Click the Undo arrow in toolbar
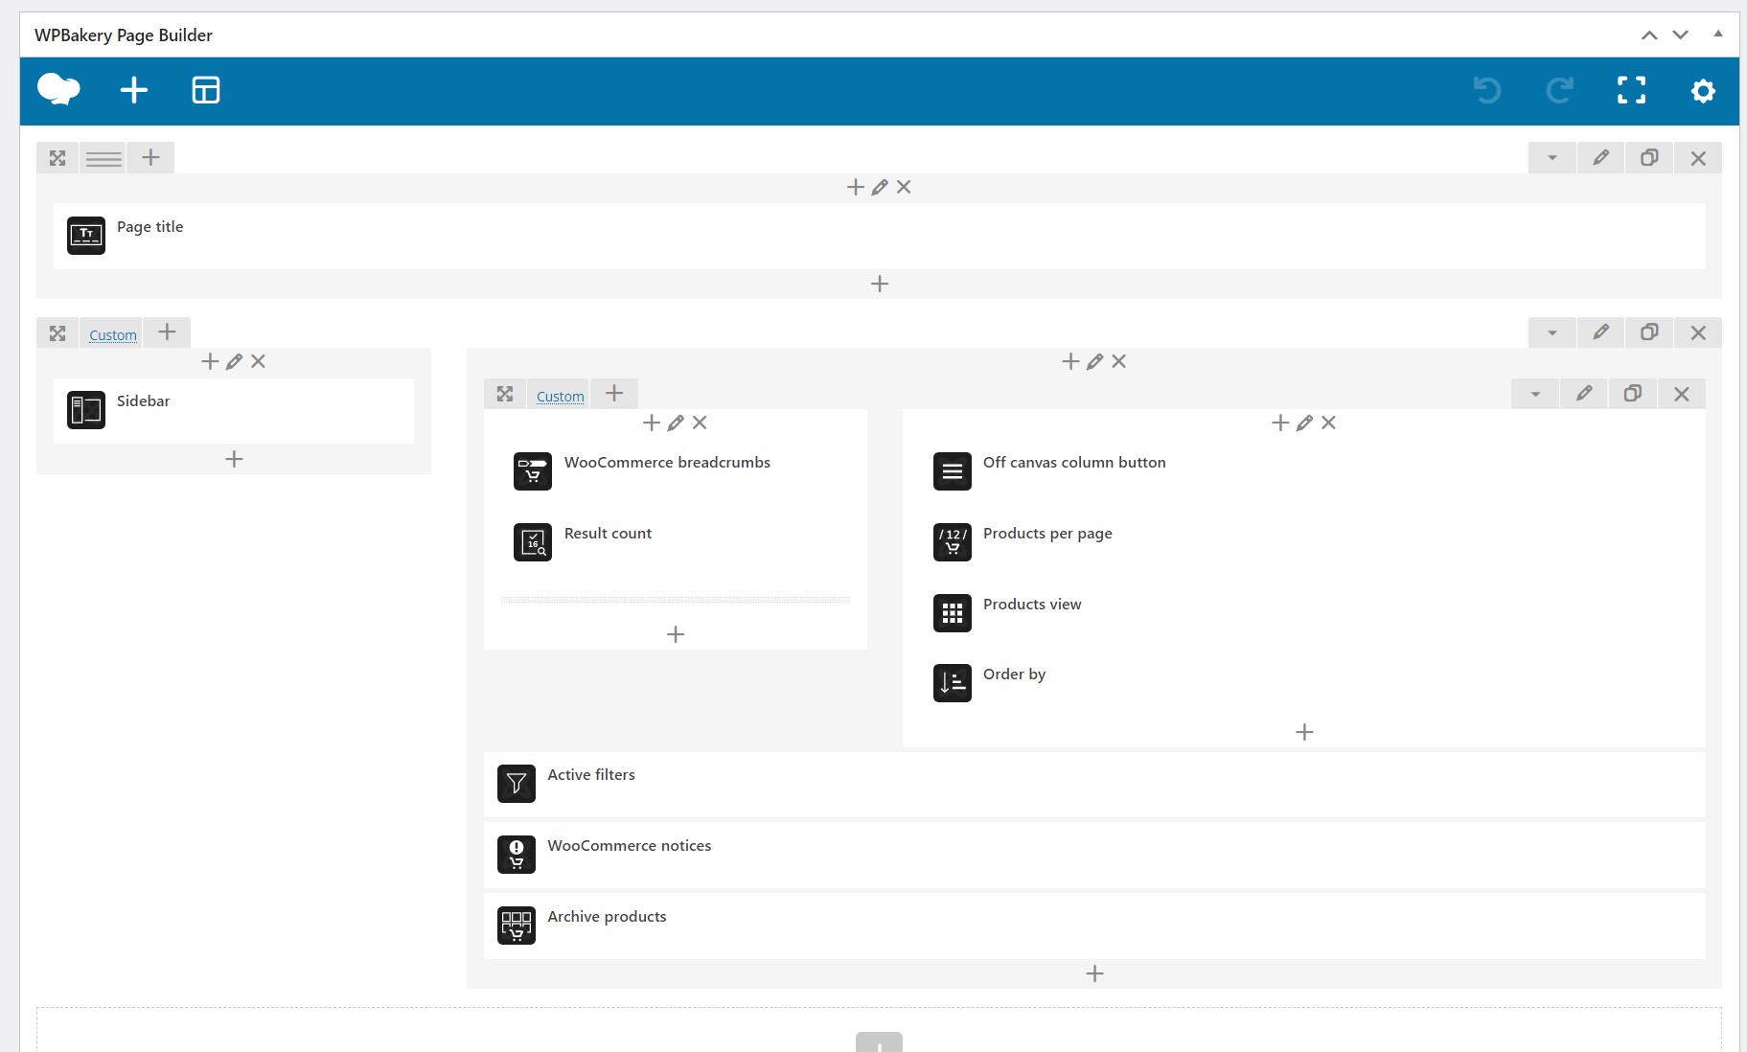Screen dimensions: 1747x1052 click(1487, 90)
